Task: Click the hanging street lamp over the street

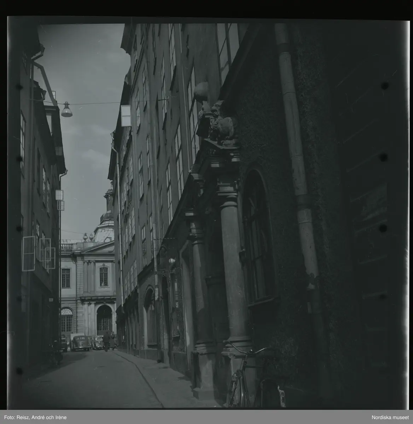Action: click(x=66, y=110)
